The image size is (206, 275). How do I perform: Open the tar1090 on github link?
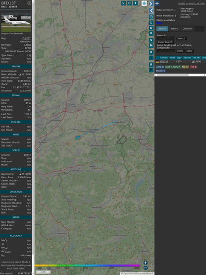point(191,3)
